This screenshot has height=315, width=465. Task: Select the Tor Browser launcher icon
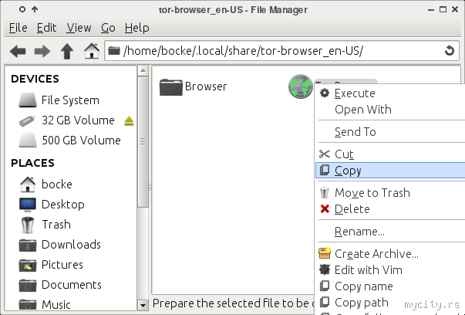tap(298, 87)
